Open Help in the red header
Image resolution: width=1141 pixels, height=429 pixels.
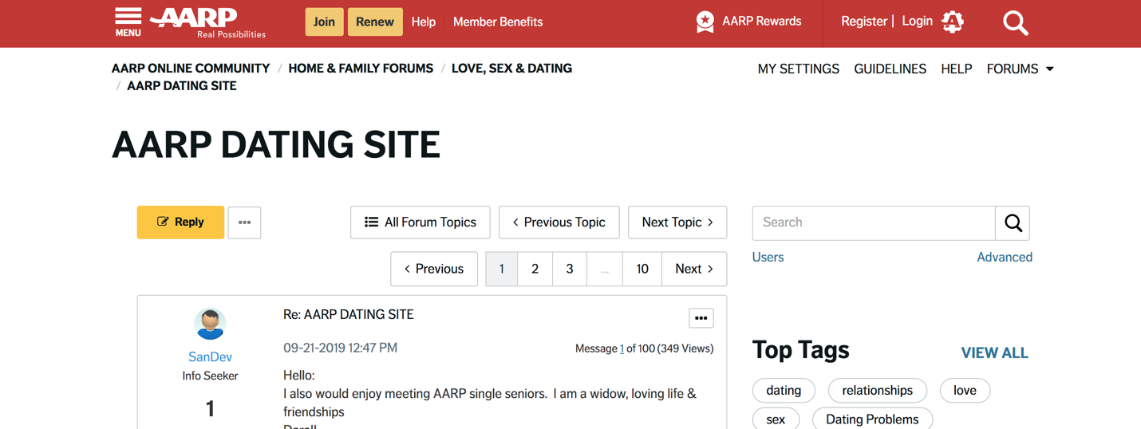click(x=424, y=22)
